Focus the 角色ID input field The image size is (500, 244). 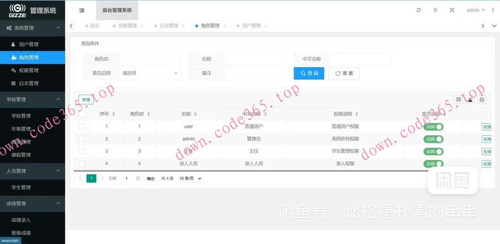point(150,59)
